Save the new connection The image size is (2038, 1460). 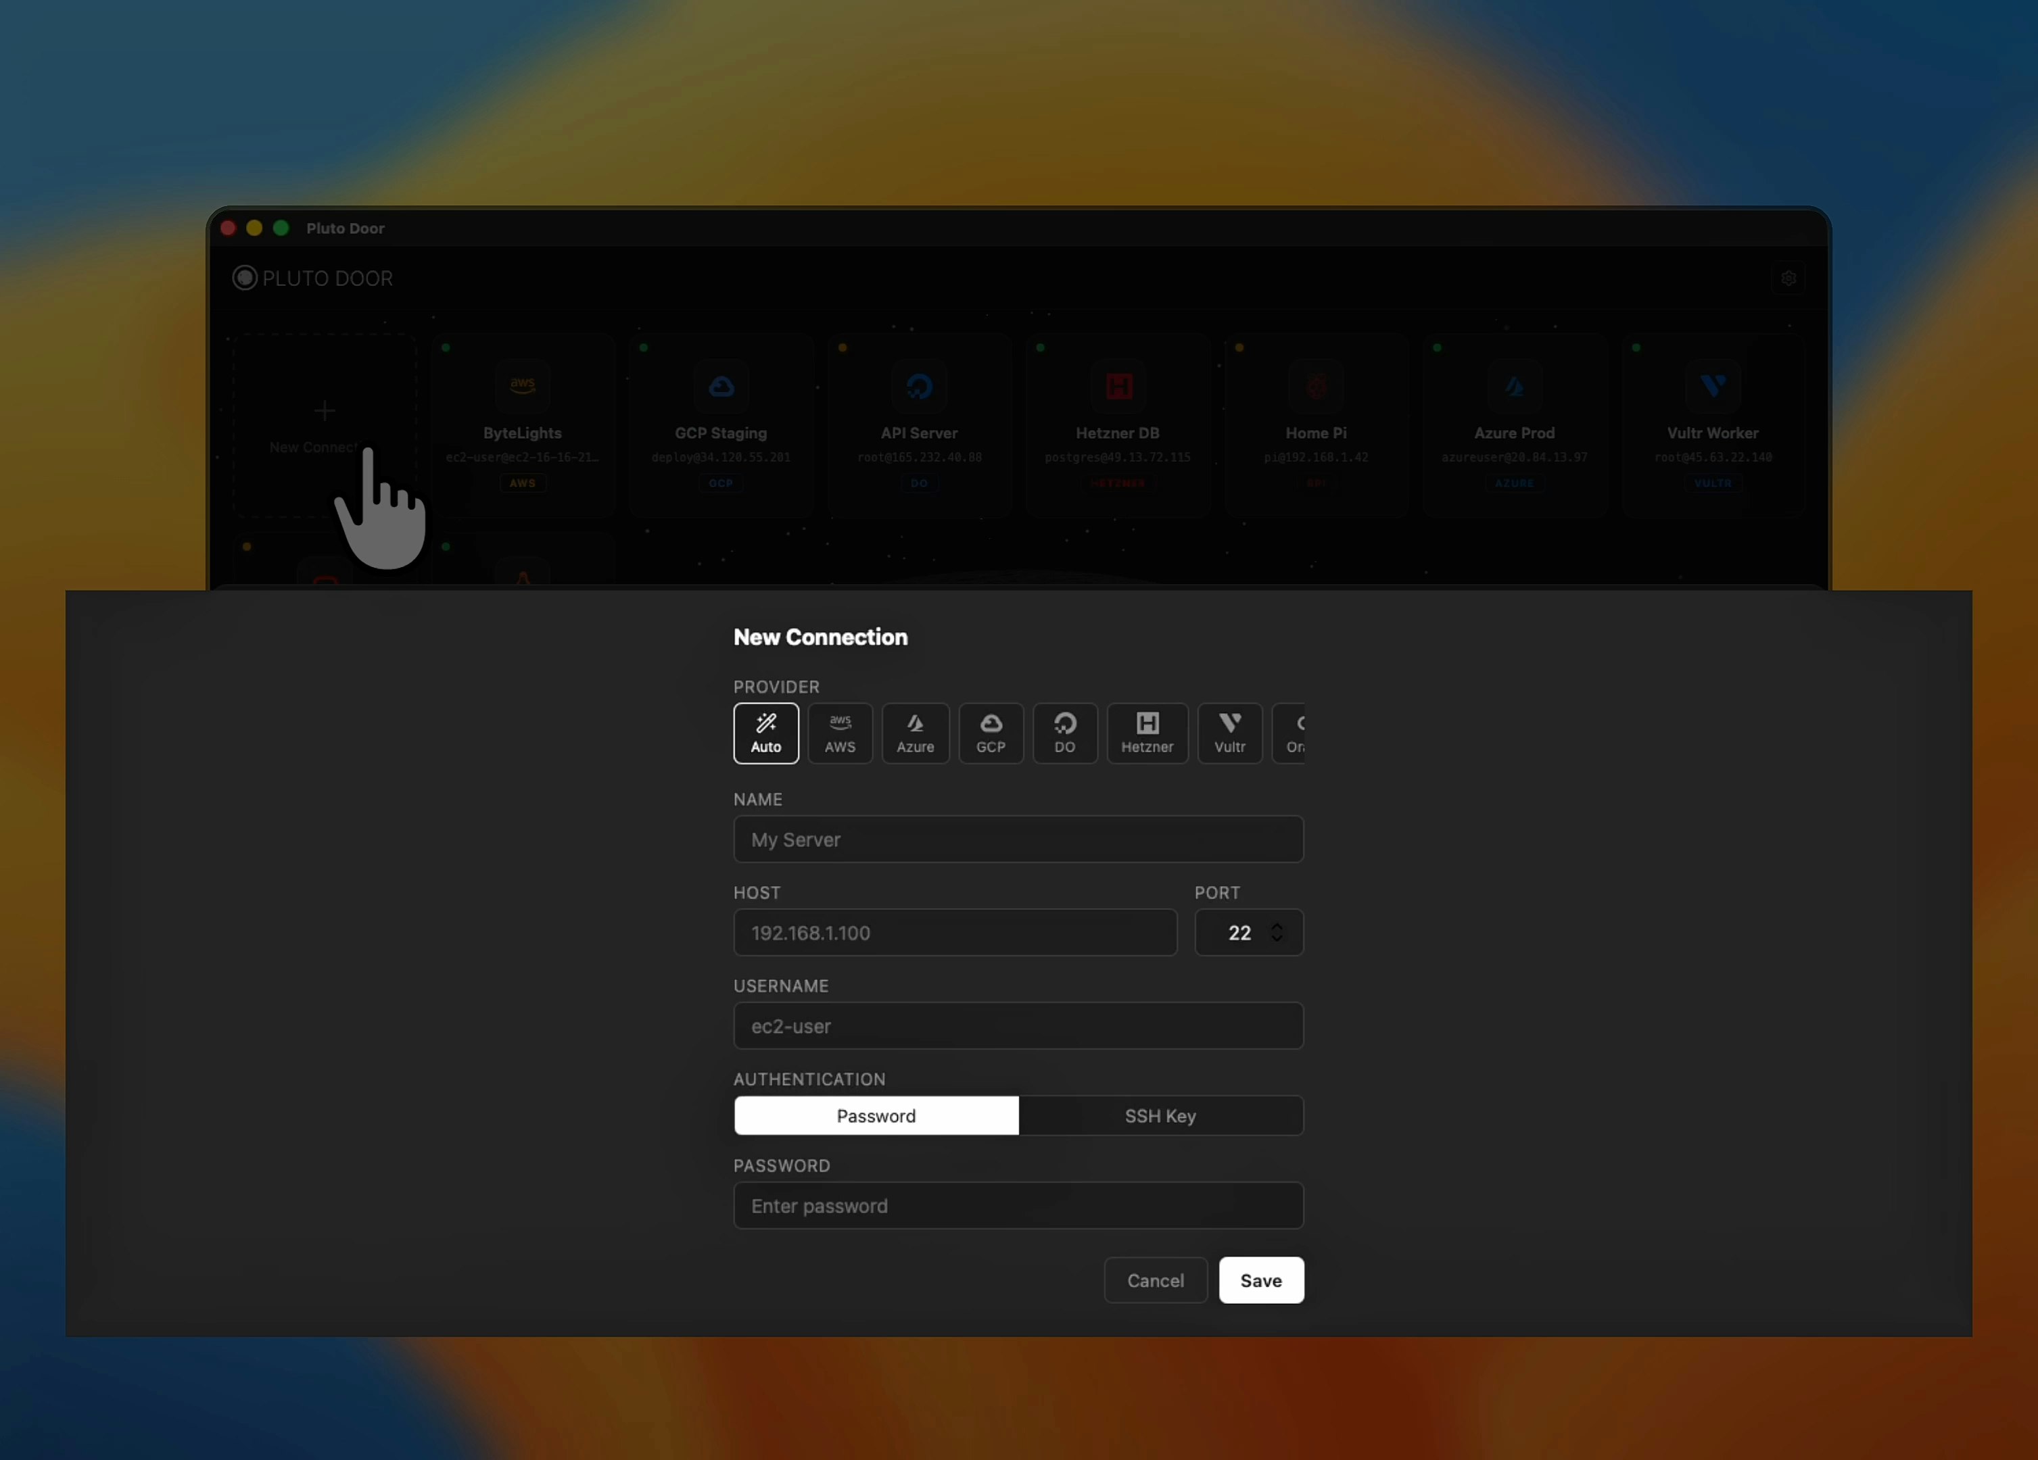[x=1260, y=1280]
